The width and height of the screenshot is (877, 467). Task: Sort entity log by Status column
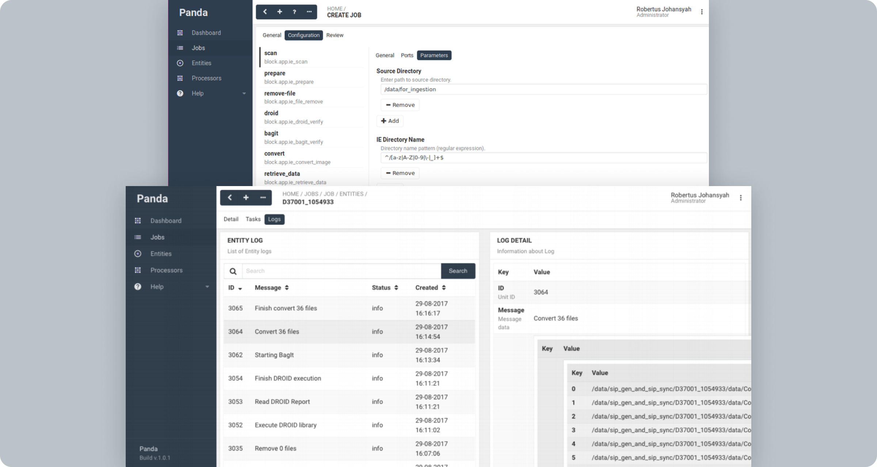tap(385, 287)
